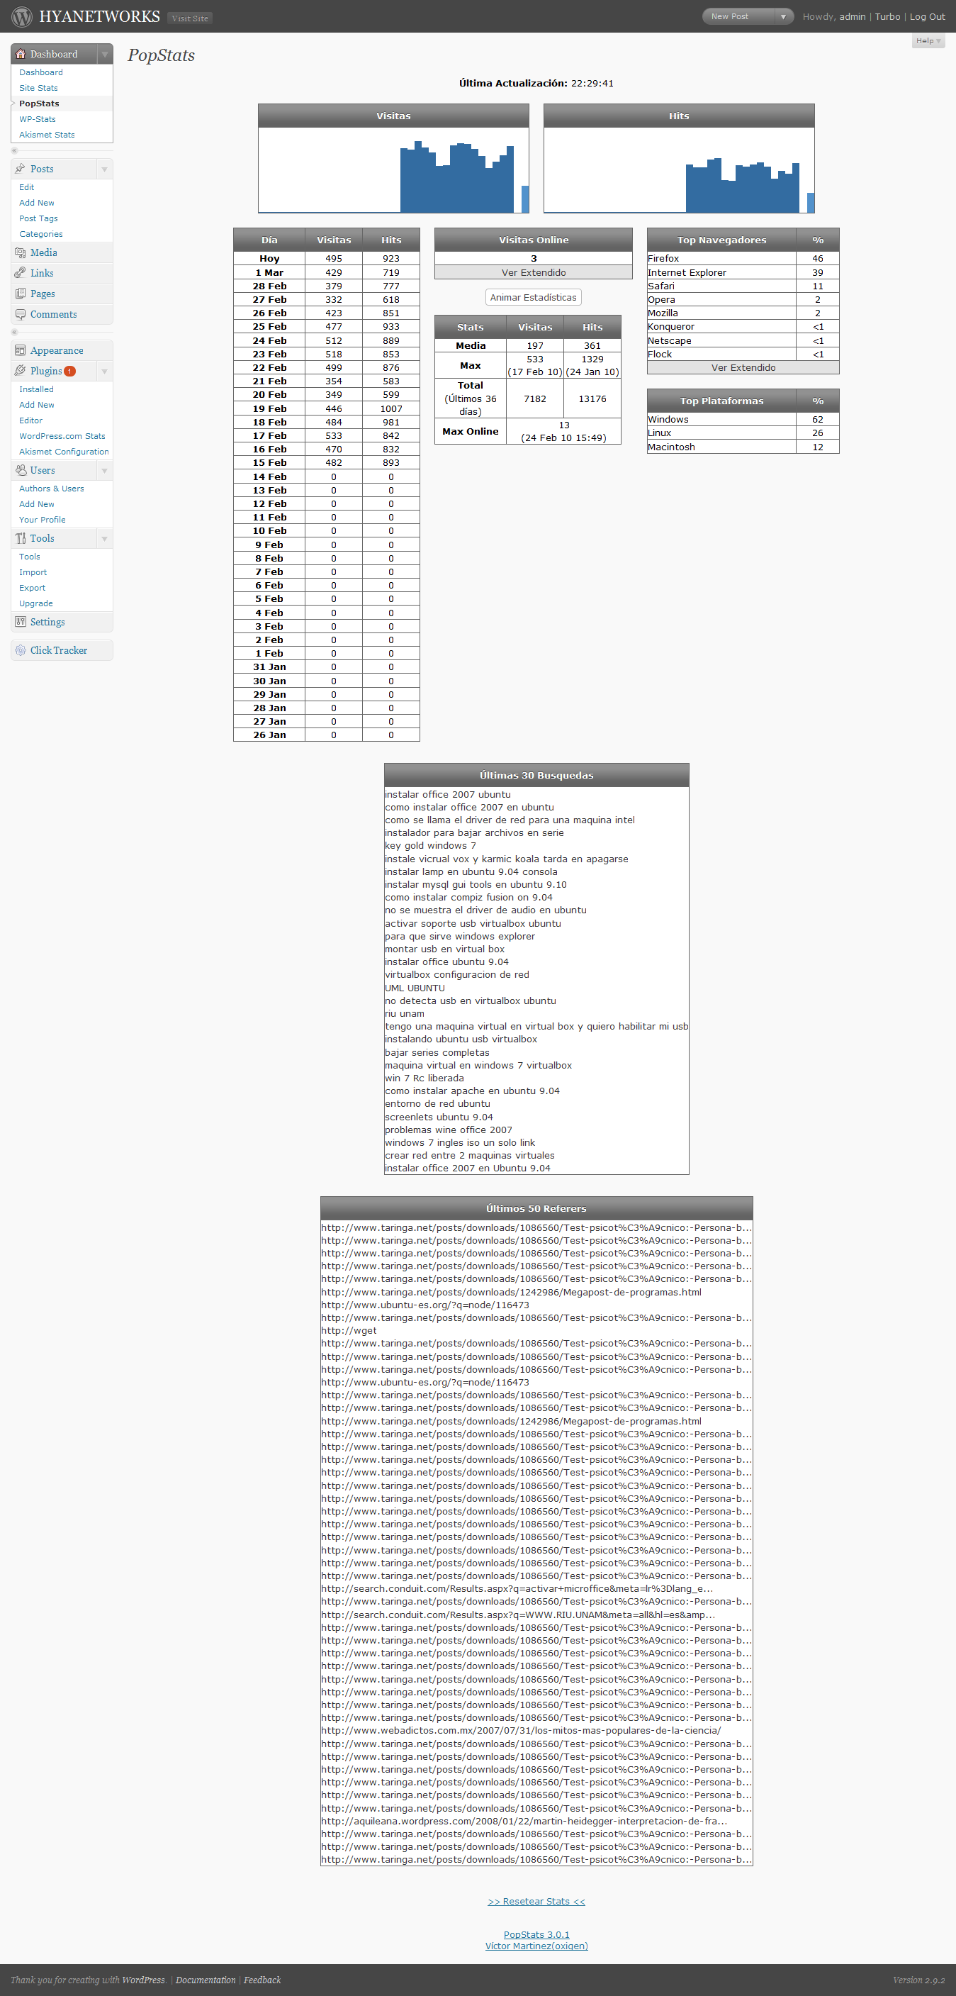The image size is (956, 1996).
Task: Click Ver Extendido under Top Navegadores
Action: [x=743, y=368]
